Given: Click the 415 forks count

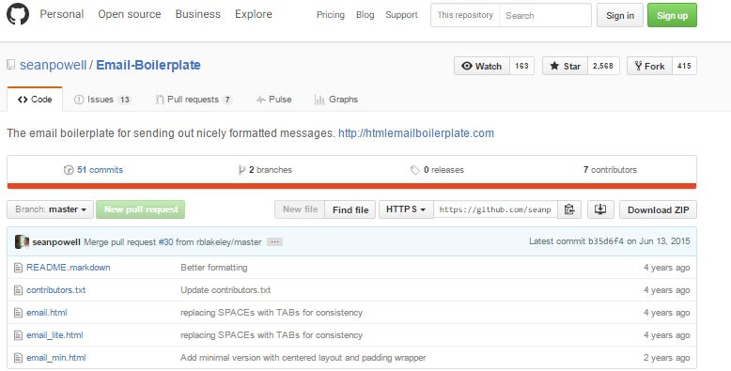Looking at the screenshot, I should tap(684, 66).
